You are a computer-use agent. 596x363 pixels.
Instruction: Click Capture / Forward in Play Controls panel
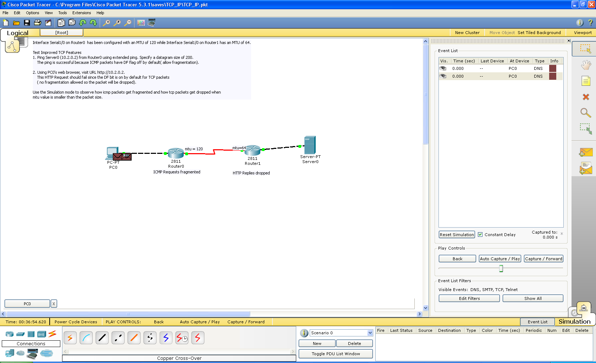click(543, 259)
